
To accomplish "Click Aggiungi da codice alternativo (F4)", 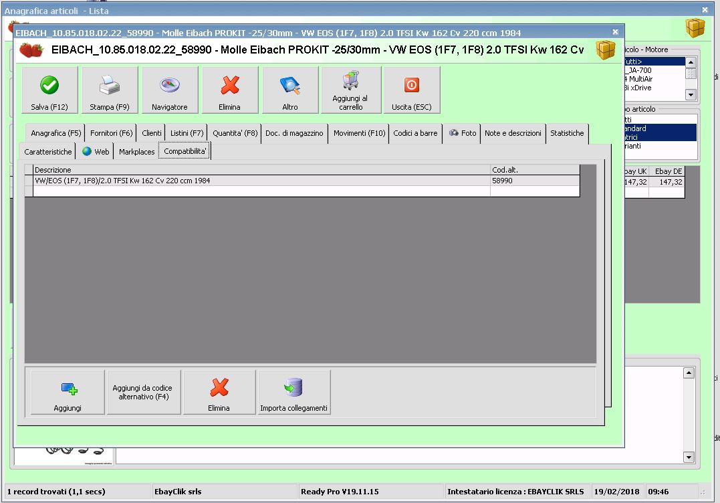I will tap(144, 392).
